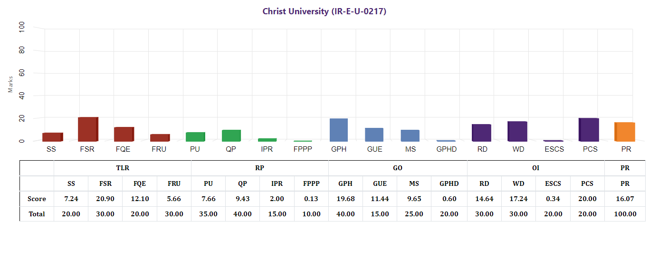Viewport: 649px width, 270px height.
Task: Select the red FQE bar in chart
Action: pyautogui.click(x=124, y=134)
